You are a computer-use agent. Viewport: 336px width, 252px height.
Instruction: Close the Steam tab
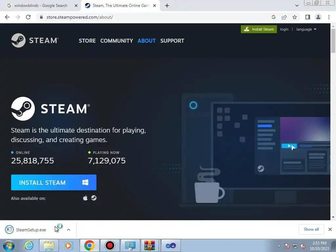[x=155, y=6]
